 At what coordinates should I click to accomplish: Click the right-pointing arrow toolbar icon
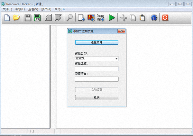(x=58, y=18)
